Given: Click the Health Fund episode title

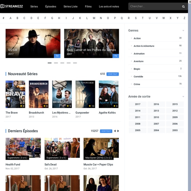Looking at the screenshot, I should pyautogui.click(x=13, y=165).
